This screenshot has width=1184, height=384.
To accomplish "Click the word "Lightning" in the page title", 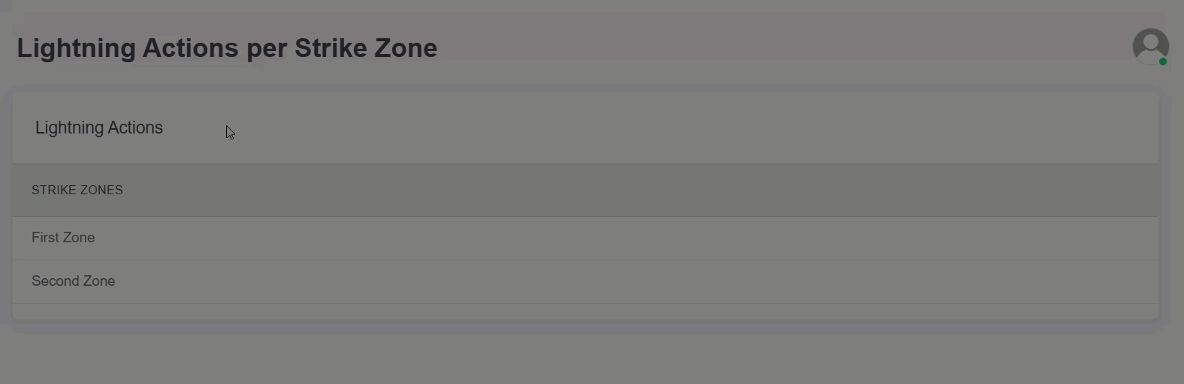I will pos(75,48).
